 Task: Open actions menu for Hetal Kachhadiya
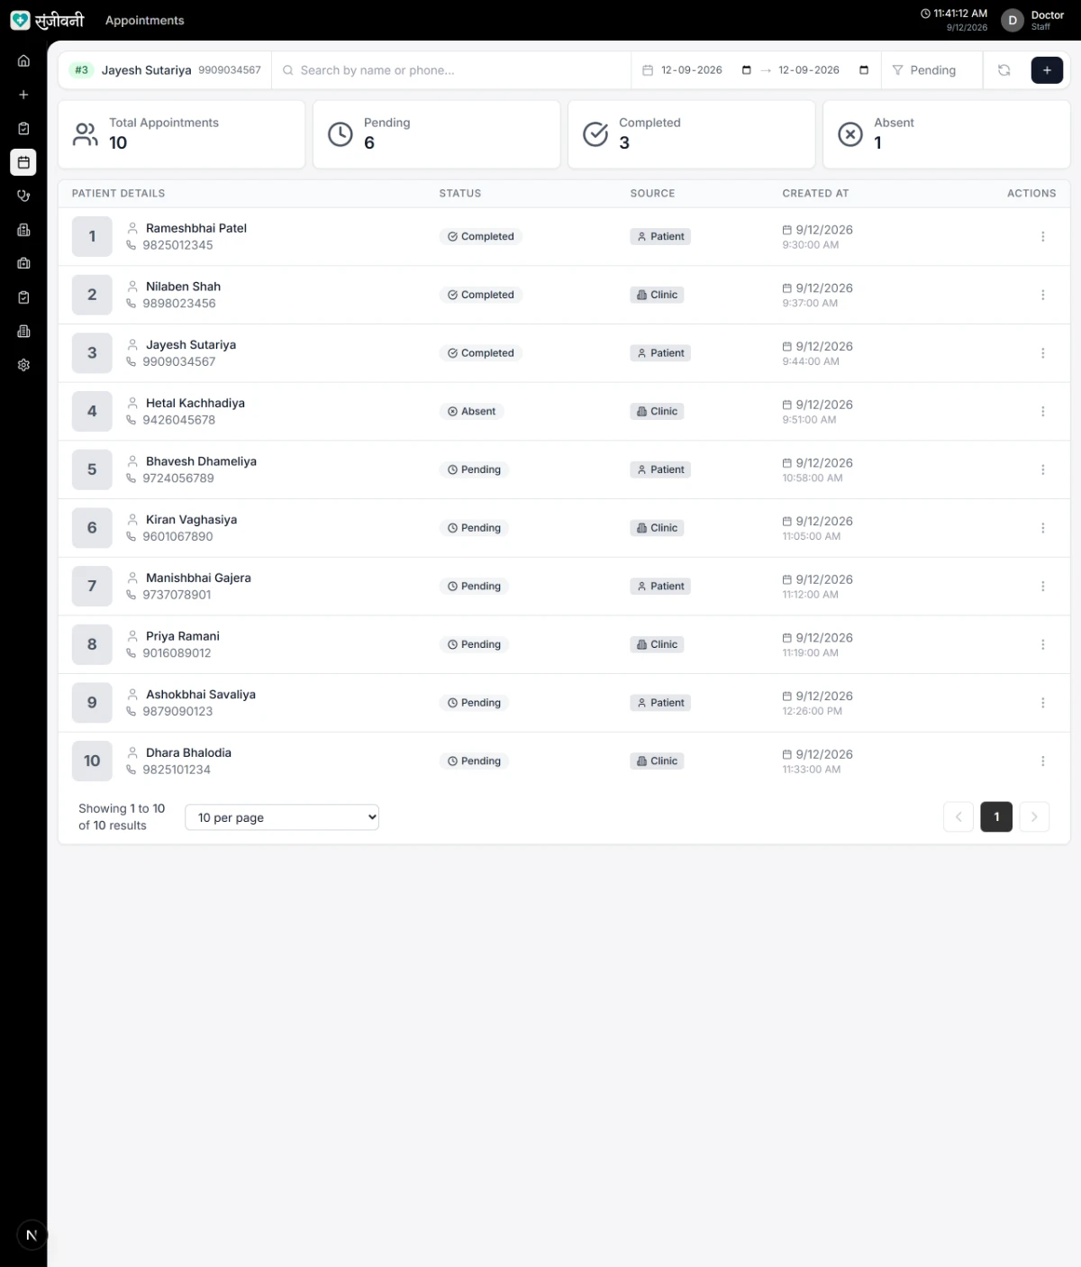pos(1043,412)
